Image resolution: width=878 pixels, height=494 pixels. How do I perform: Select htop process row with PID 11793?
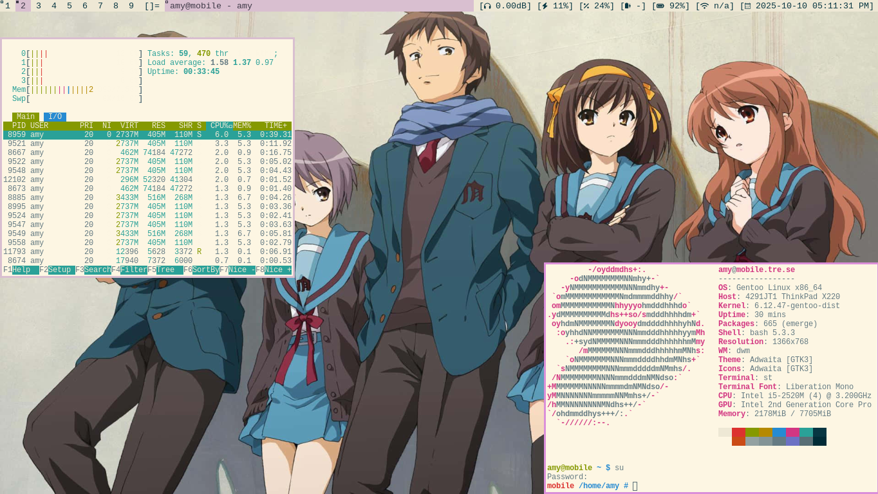[x=147, y=252]
